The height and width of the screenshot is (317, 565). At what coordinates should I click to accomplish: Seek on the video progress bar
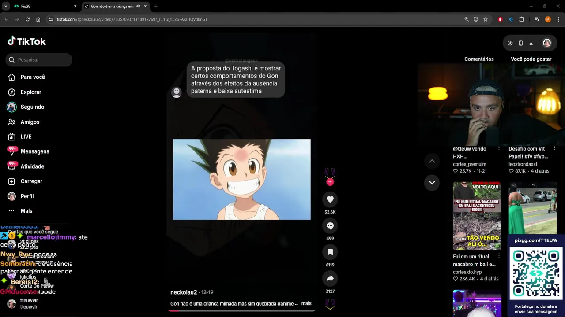click(x=242, y=310)
